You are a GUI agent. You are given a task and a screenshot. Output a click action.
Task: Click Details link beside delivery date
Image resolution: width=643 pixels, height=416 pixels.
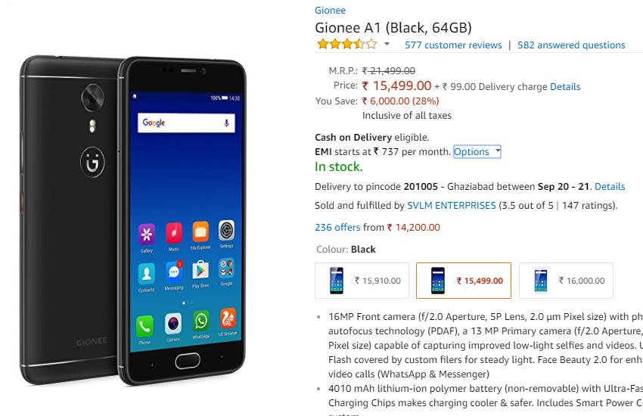(610, 187)
